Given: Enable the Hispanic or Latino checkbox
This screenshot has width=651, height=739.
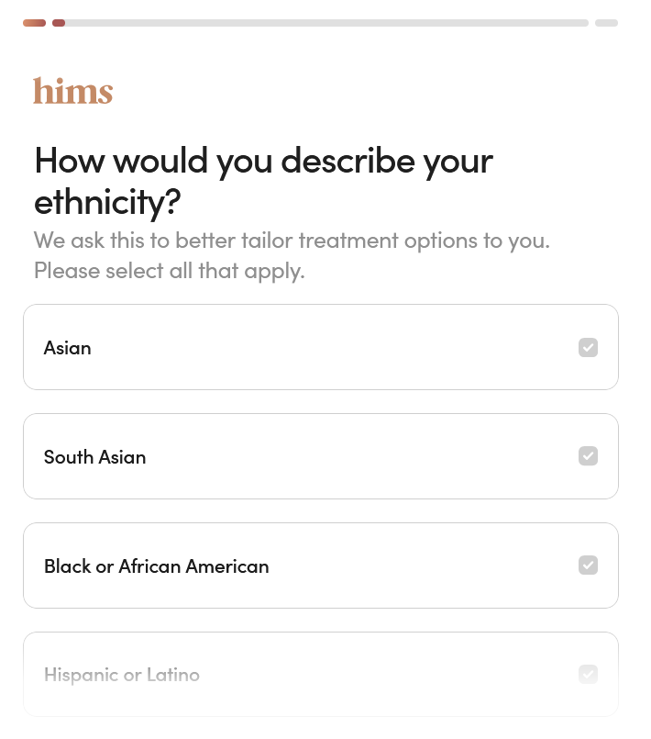Looking at the screenshot, I should [x=588, y=675].
